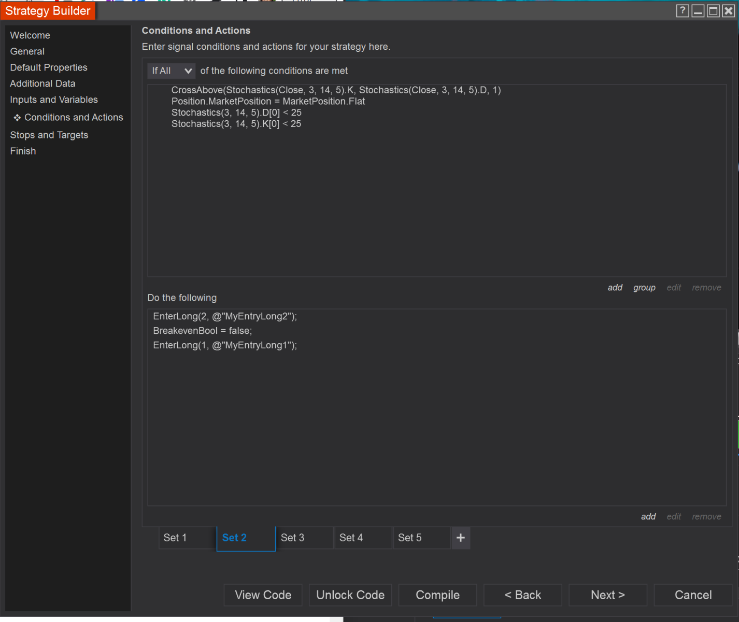Go back to the previous step

523,595
